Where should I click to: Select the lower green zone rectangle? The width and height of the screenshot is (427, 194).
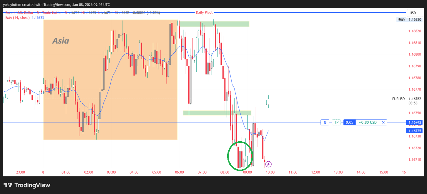tap(217, 113)
